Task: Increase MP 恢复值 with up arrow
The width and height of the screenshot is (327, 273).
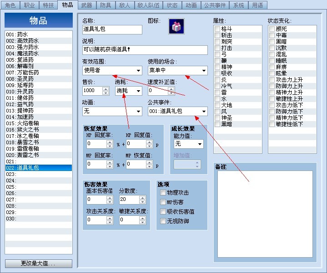Action: click(149, 162)
